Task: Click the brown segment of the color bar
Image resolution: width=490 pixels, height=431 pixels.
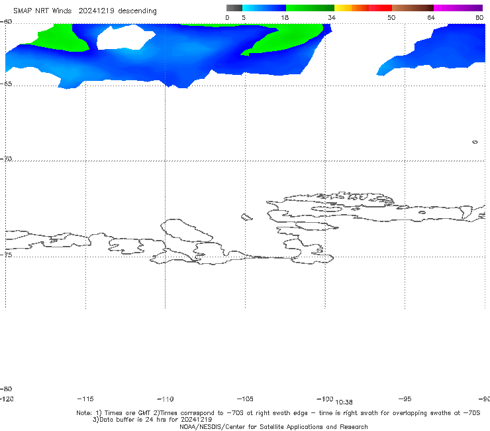Action: pos(413,8)
